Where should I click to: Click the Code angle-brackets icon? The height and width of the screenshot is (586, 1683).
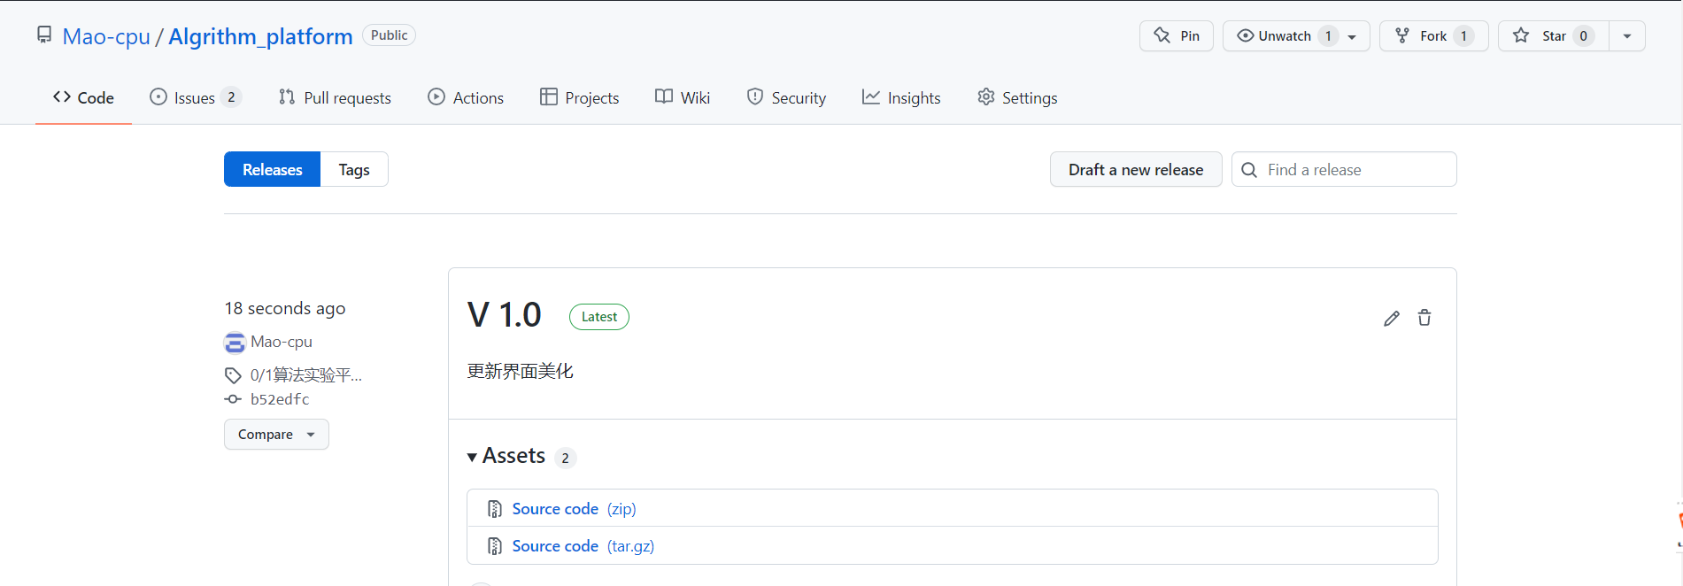click(62, 96)
